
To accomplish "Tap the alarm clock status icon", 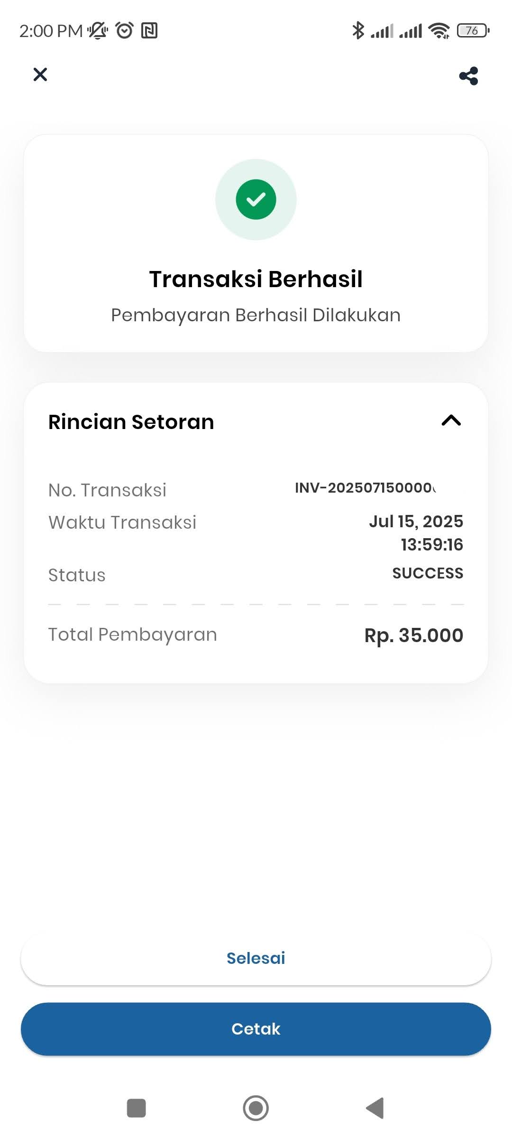I will tap(125, 30).
